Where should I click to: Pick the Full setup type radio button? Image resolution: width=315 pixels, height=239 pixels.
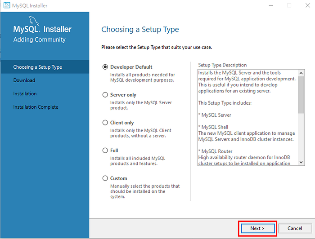coord(105,150)
